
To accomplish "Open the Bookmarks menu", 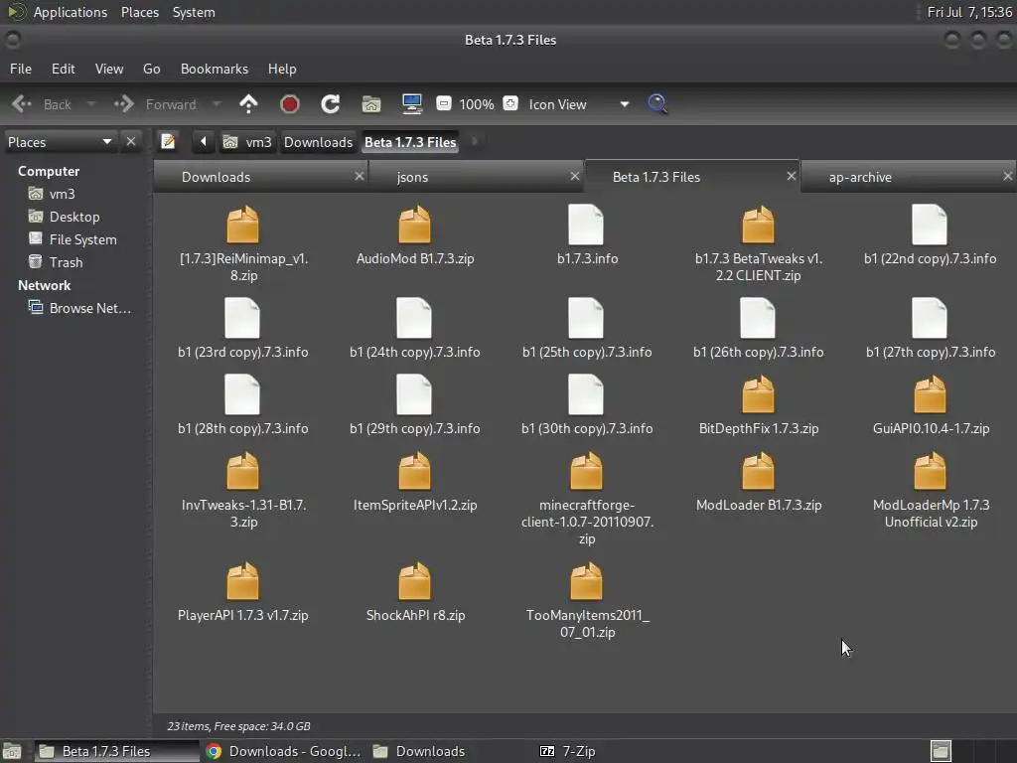I will point(215,69).
